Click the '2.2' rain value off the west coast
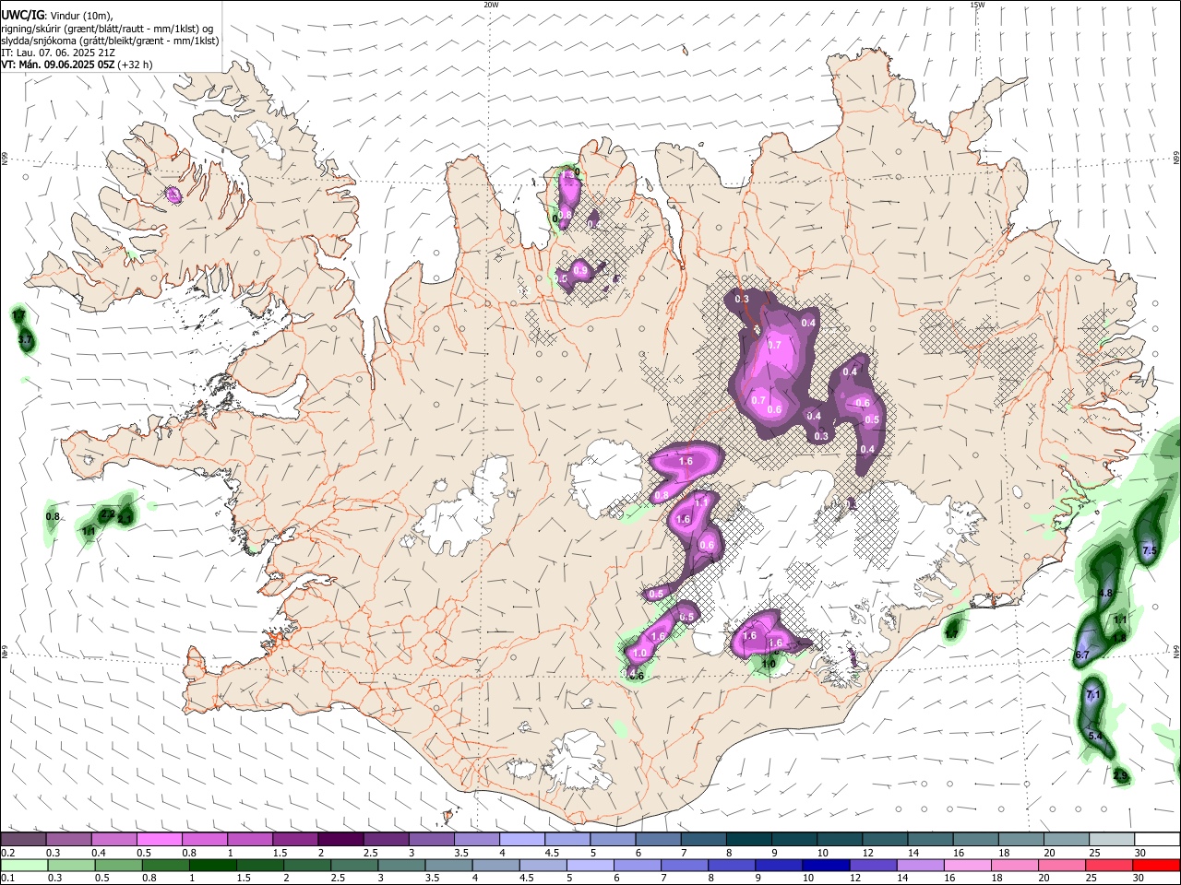Viewport: 1181px width, 885px height. tap(107, 513)
